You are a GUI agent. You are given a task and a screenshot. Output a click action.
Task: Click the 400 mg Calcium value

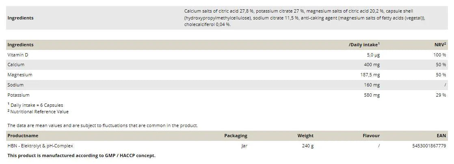372,65
